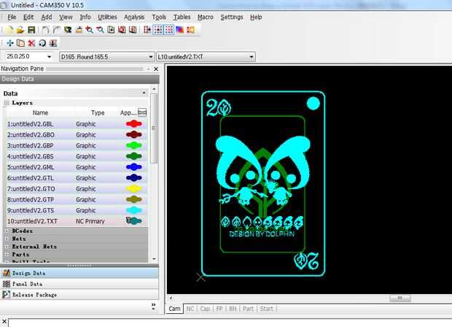
Task: Click the layer table column icon beside App
Action: tap(142, 112)
